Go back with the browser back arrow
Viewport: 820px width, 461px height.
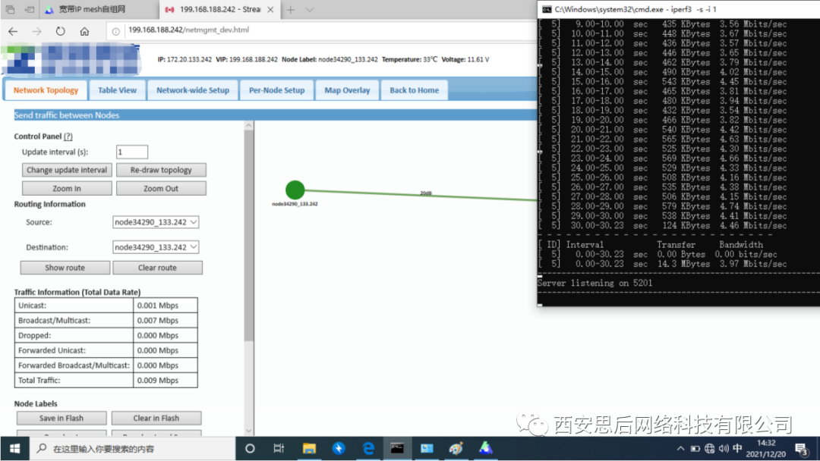[x=13, y=31]
